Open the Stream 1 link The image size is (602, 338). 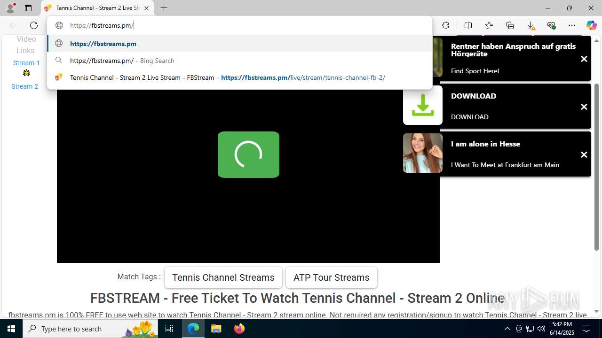(x=26, y=63)
